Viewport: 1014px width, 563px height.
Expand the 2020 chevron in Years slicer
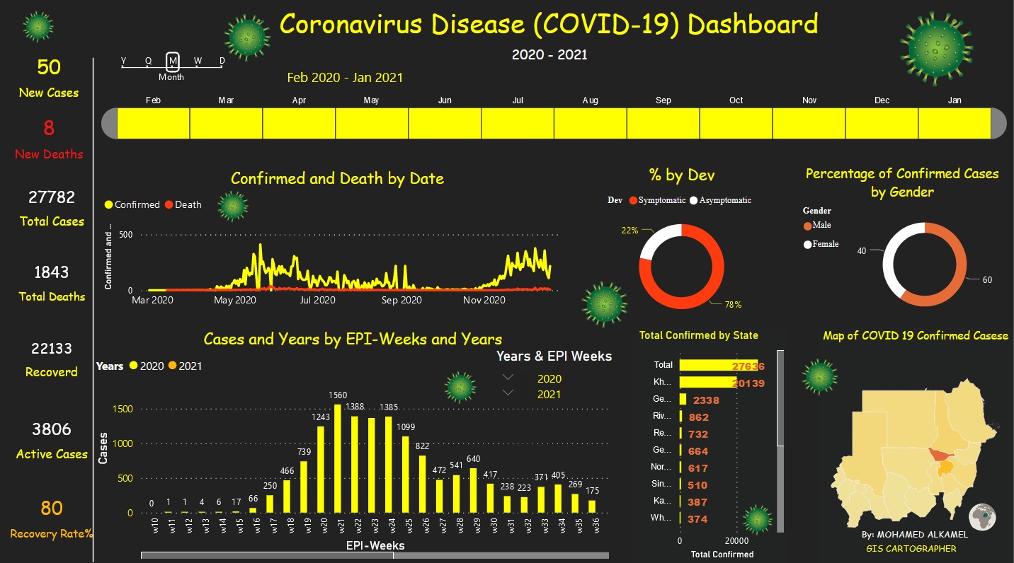pos(508,378)
